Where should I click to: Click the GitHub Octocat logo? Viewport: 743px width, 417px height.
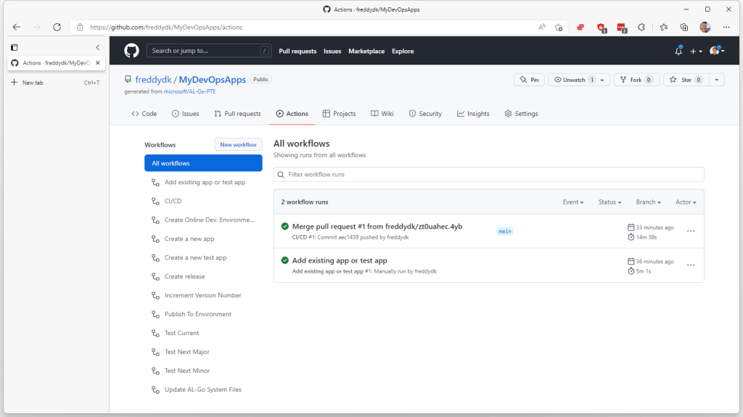pyautogui.click(x=131, y=51)
